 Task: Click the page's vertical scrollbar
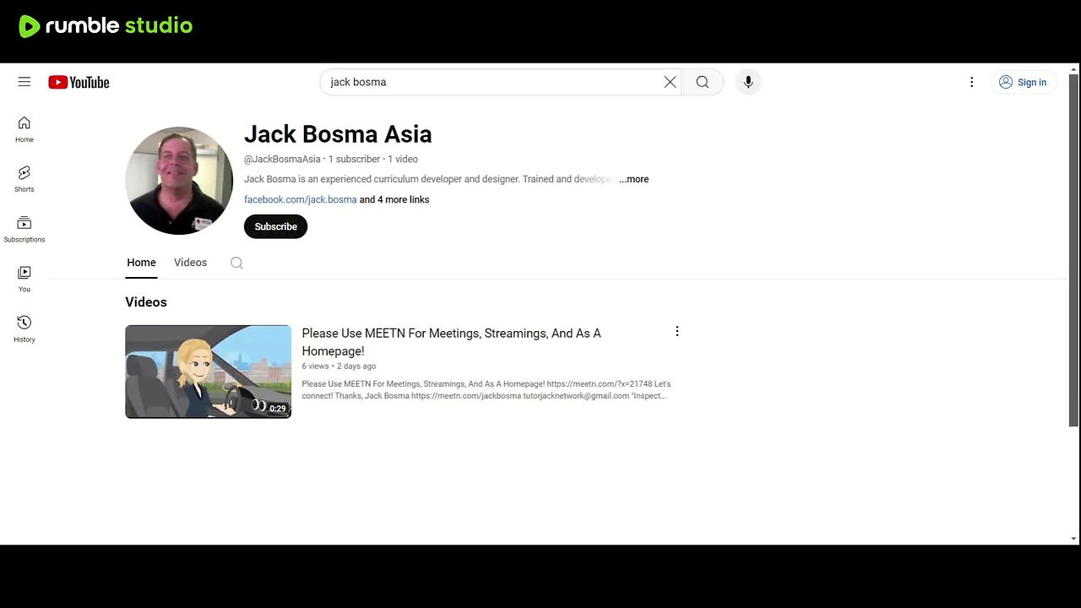click(1073, 250)
